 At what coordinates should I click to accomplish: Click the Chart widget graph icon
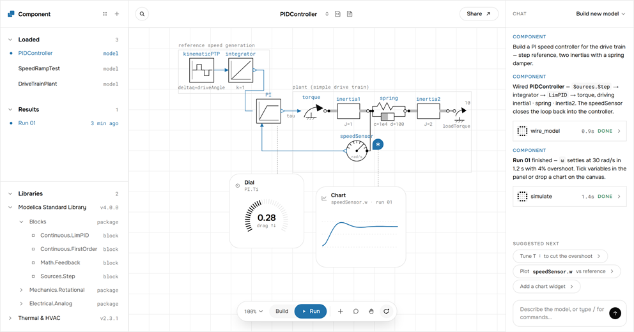point(324,199)
